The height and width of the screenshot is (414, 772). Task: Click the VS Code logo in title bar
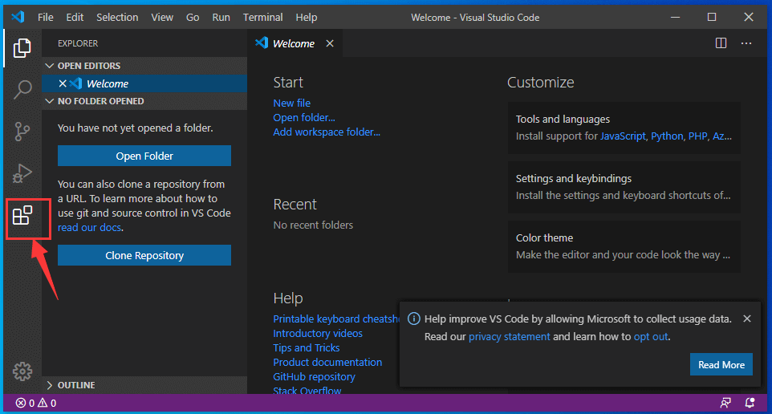click(18, 17)
